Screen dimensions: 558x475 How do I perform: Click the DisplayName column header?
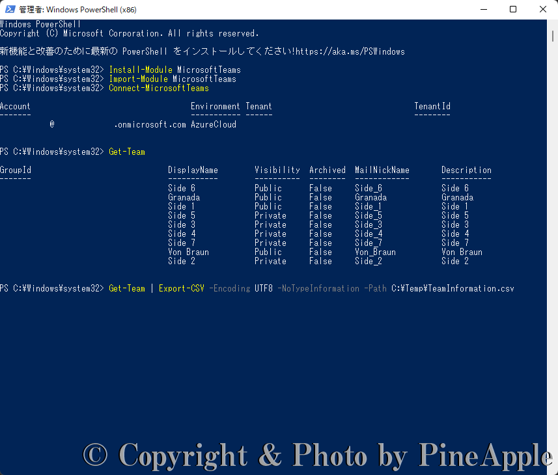point(193,170)
